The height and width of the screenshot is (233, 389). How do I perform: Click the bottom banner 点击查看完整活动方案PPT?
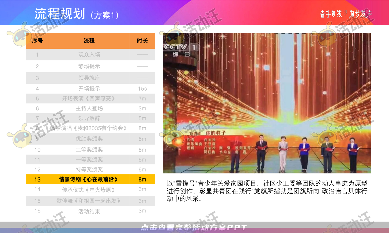[x=194, y=227]
